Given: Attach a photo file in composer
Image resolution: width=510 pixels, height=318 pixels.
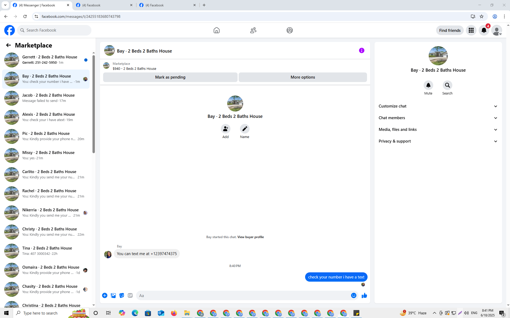Looking at the screenshot, I should (113, 295).
